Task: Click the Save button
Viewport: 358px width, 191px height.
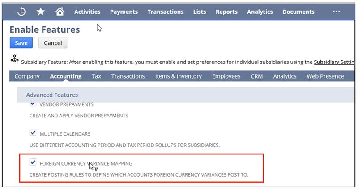Action: click(x=21, y=43)
